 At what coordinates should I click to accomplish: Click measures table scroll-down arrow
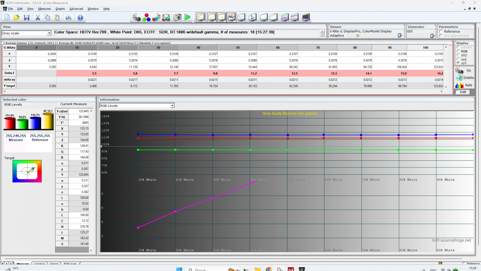[446, 87]
